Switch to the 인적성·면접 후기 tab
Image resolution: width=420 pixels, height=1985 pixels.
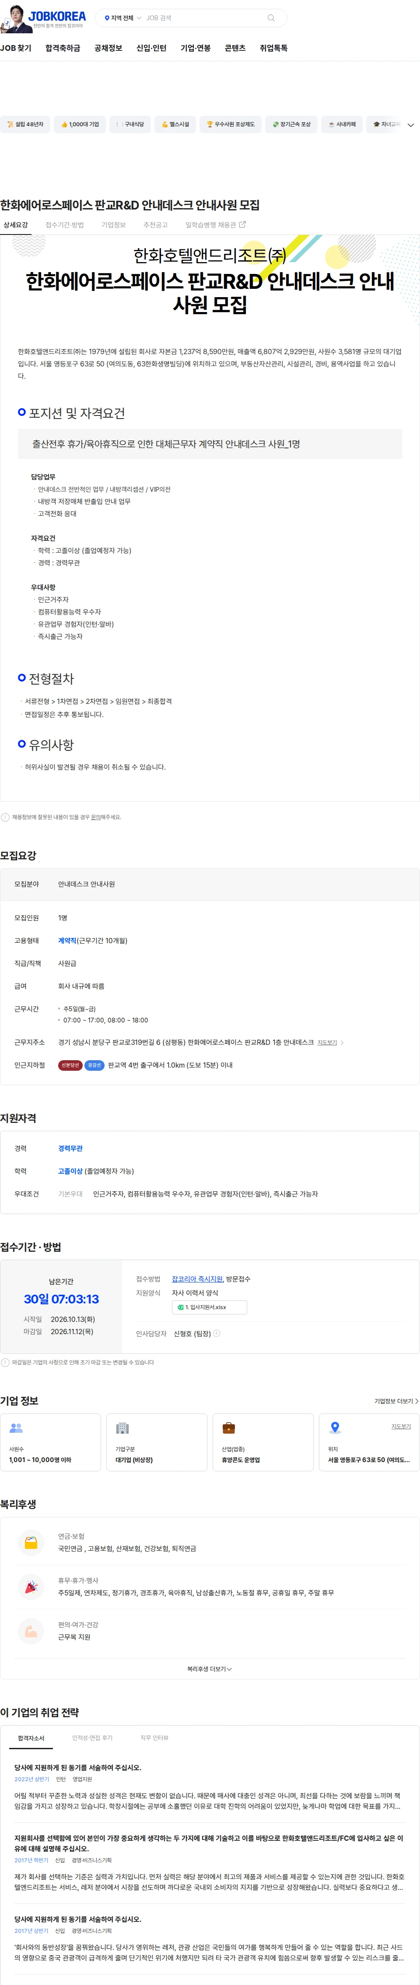click(92, 1738)
